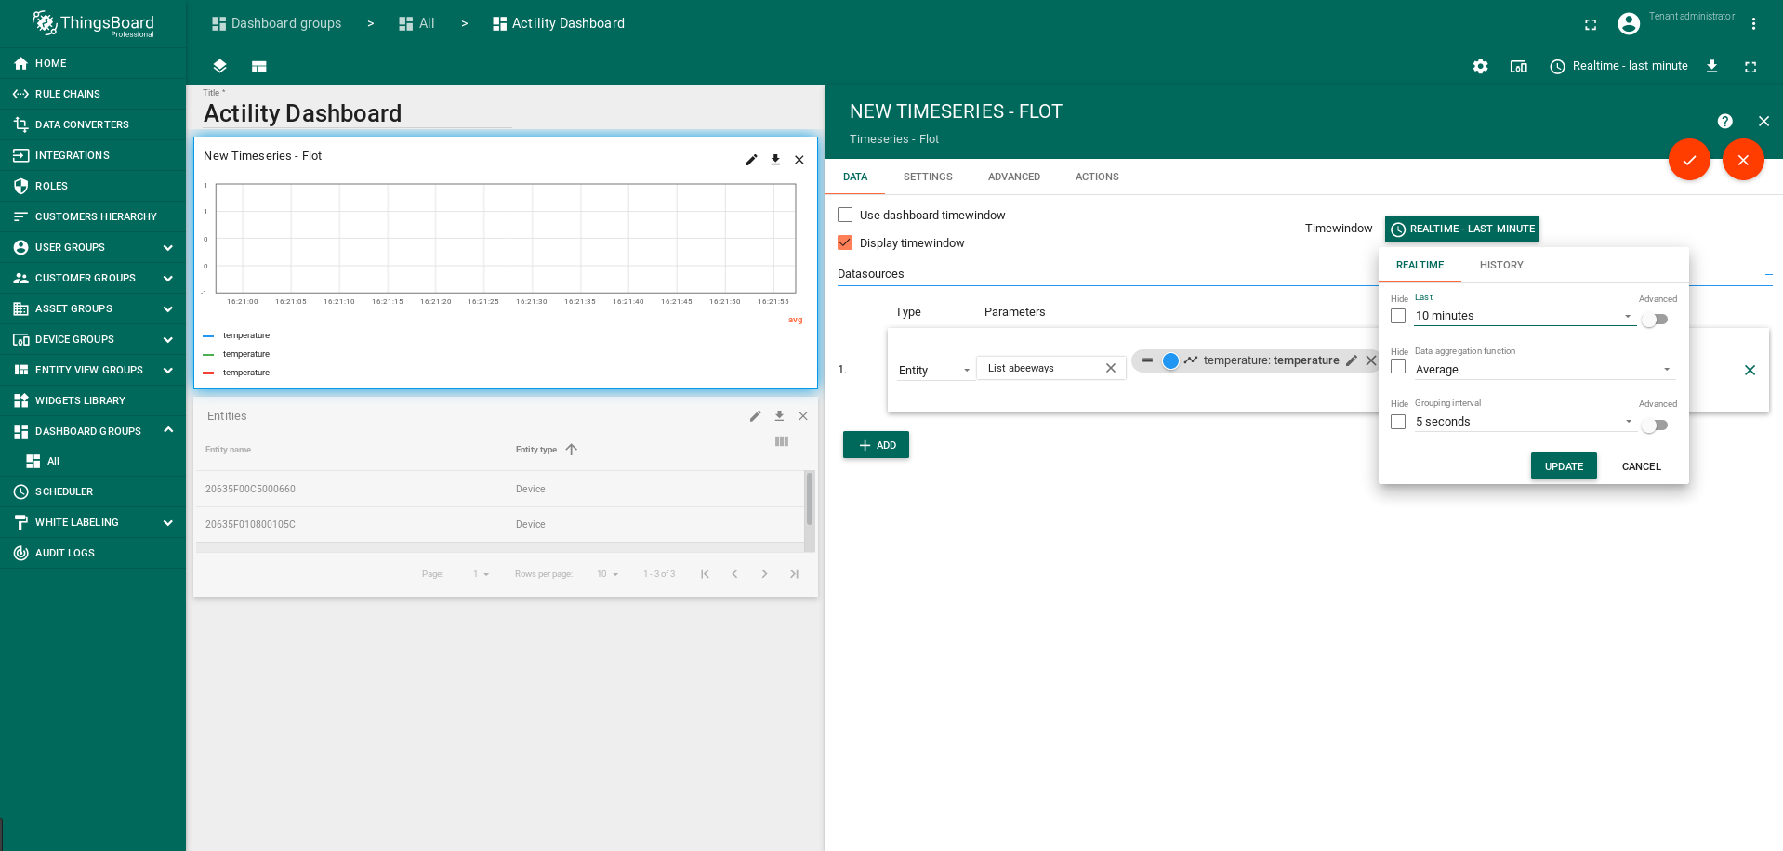Edit the New Timeseries Flot widget
This screenshot has width=1783, height=851.
click(x=751, y=160)
